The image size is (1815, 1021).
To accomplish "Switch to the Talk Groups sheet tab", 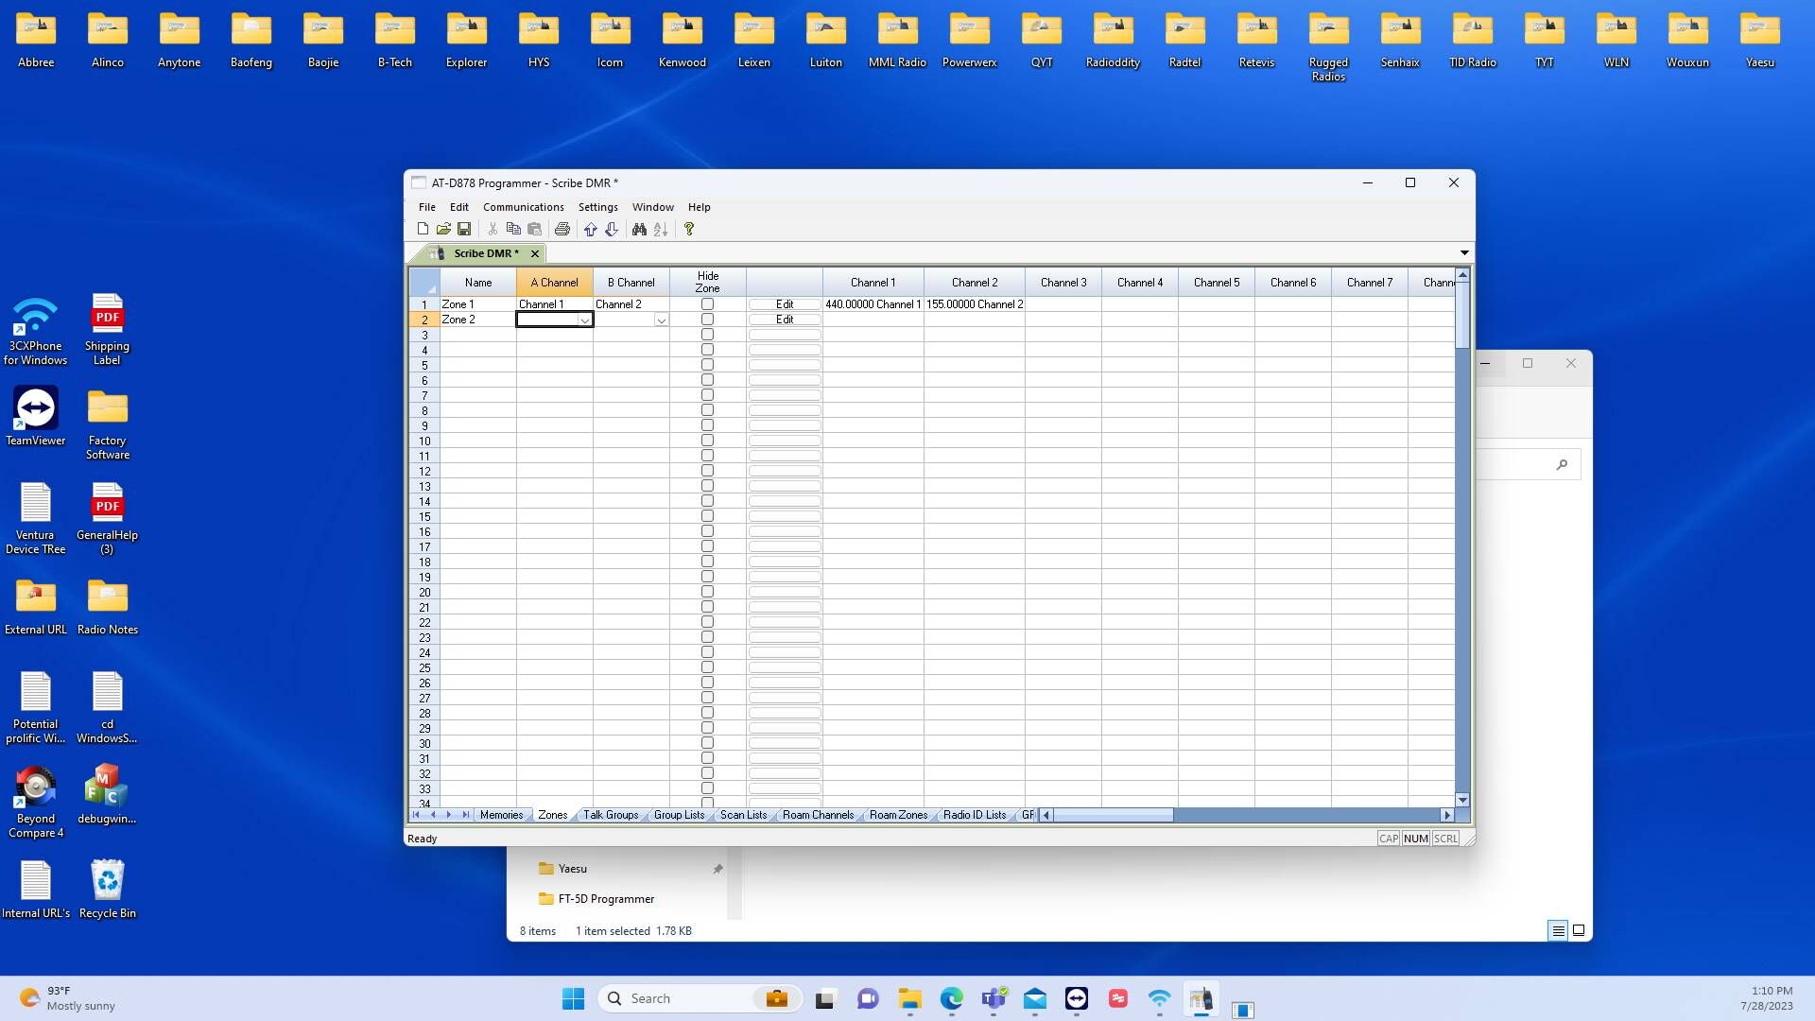I will (x=611, y=815).
